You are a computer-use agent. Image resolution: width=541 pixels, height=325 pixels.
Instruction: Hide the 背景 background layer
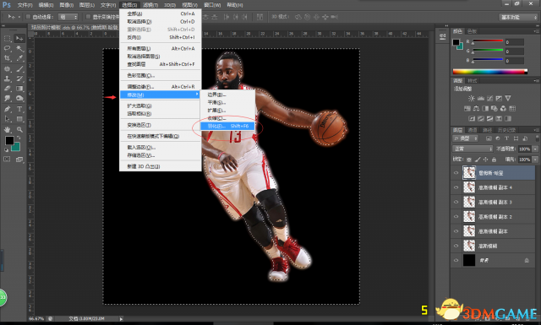click(x=456, y=260)
